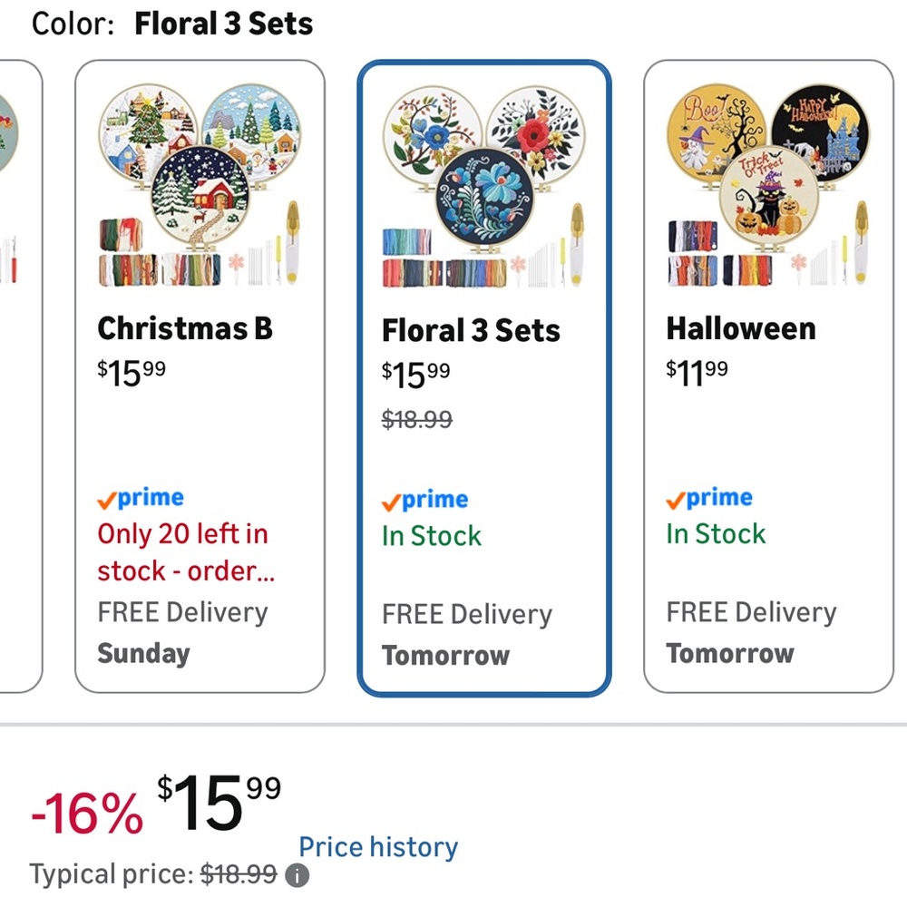Screen dimensions: 907x907
Task: Click 'Only 20 left in stock' message
Action: [x=186, y=552]
